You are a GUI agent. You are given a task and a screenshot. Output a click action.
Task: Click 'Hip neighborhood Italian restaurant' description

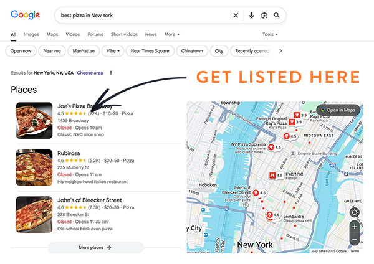tap(92, 182)
